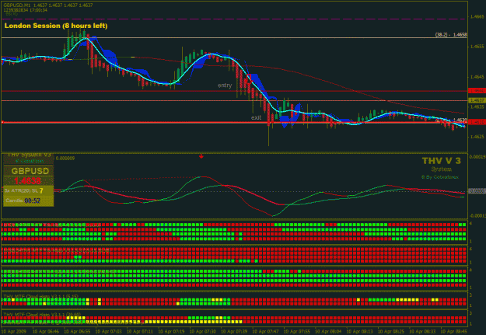This screenshot has height=335, width=486.
Task: Click the -0.00013 indicator scale label
Action: [x=477, y=215]
